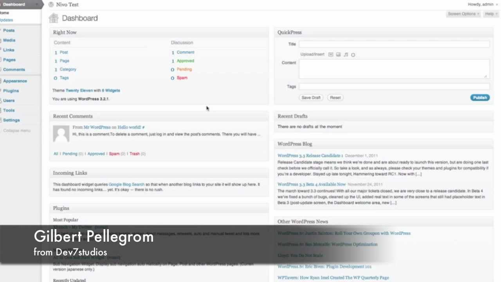Click the Reset button in QuickPress

[x=335, y=98]
